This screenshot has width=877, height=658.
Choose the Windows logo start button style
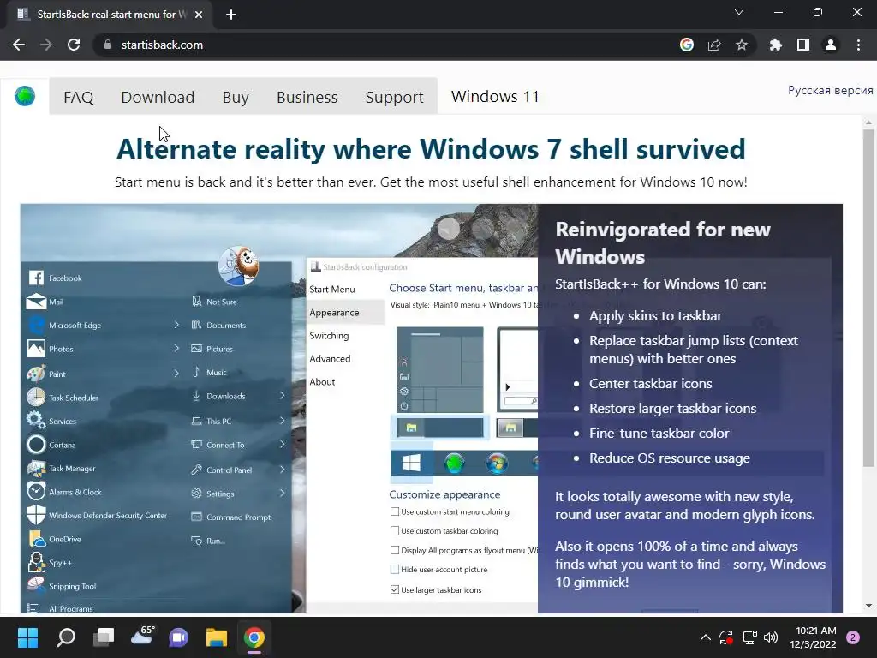coord(412,464)
